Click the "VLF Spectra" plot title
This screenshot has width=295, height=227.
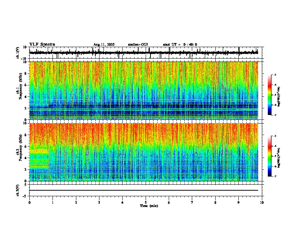(x=42, y=45)
